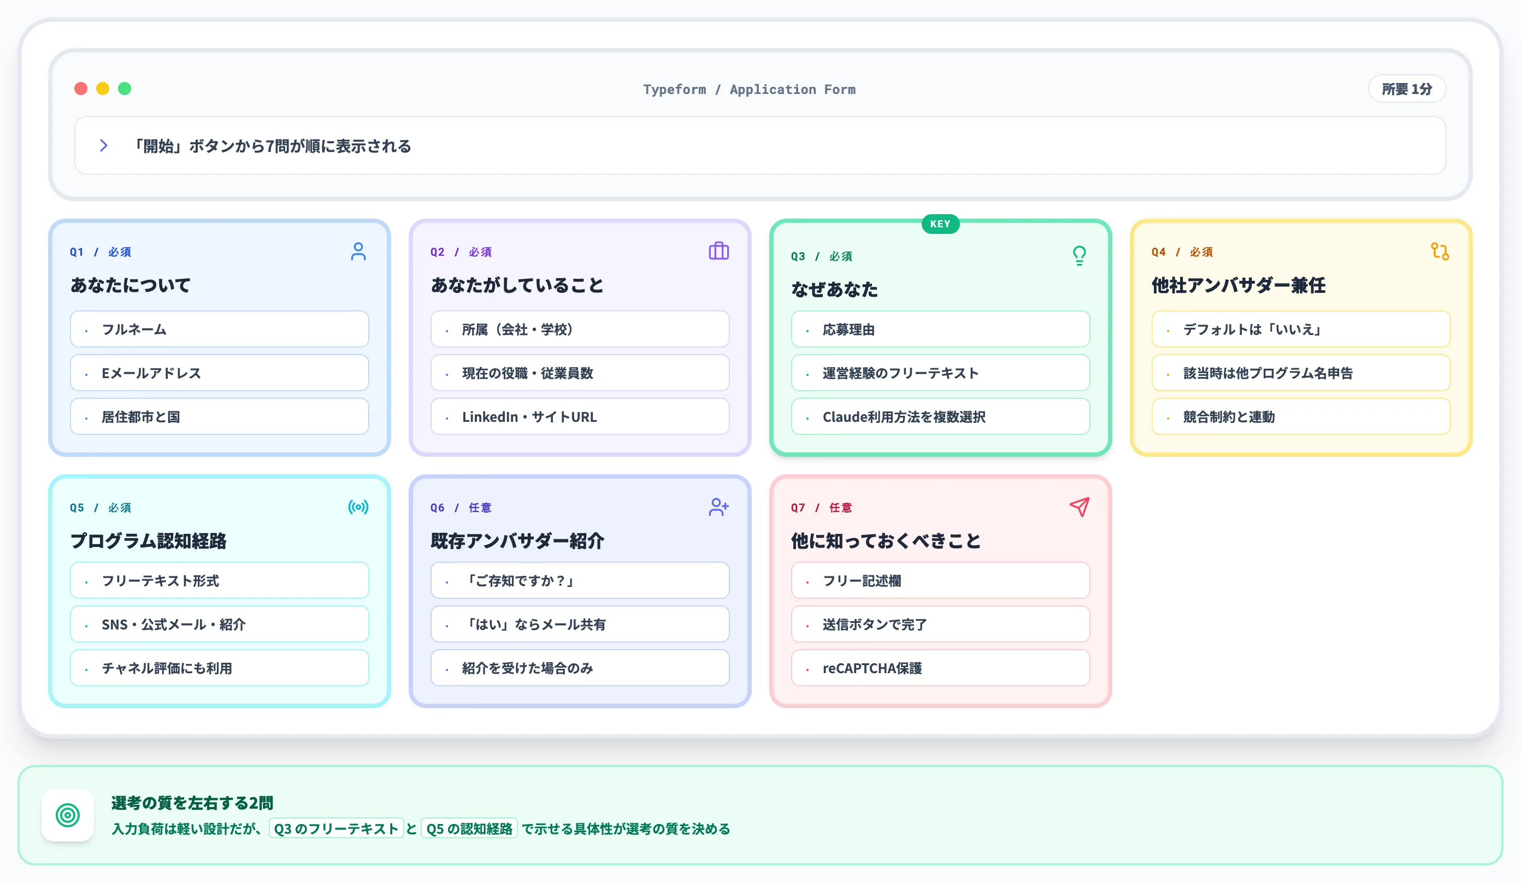Select the 送信ボタンで完了 row
Viewport: 1521px width, 883px height.
point(940,624)
